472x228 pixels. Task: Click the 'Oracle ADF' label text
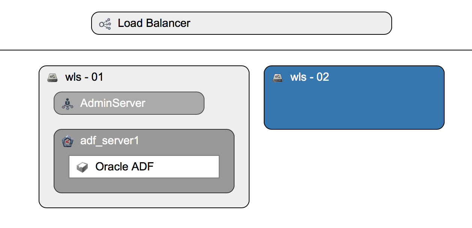point(125,167)
